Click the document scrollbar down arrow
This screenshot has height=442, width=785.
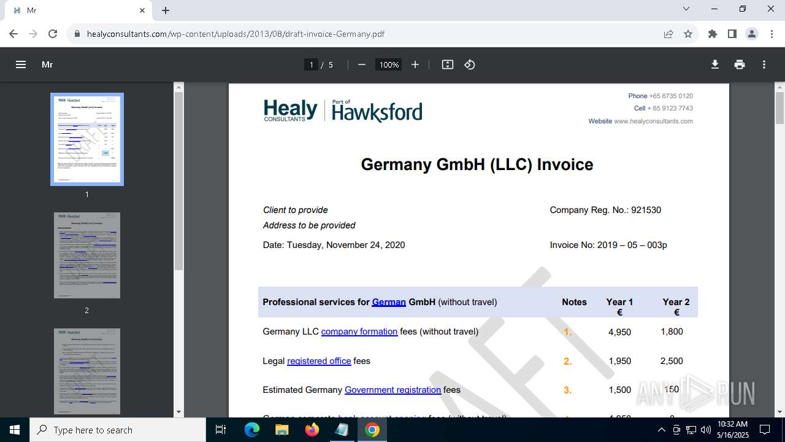(779, 412)
